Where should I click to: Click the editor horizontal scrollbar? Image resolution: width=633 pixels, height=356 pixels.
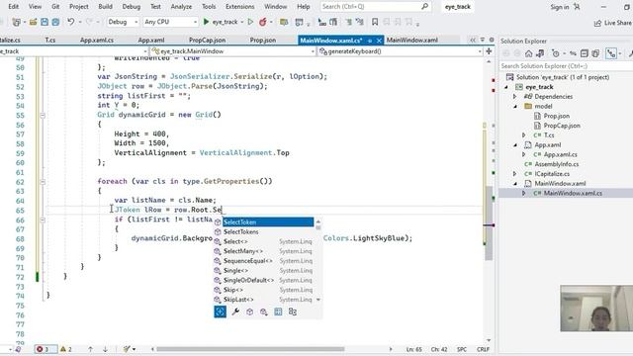[250, 349]
